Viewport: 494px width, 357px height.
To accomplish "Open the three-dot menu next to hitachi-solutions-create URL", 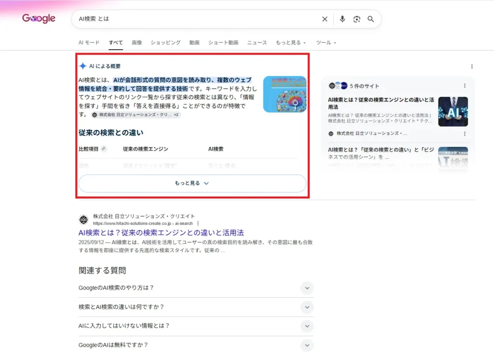I will point(198,224).
